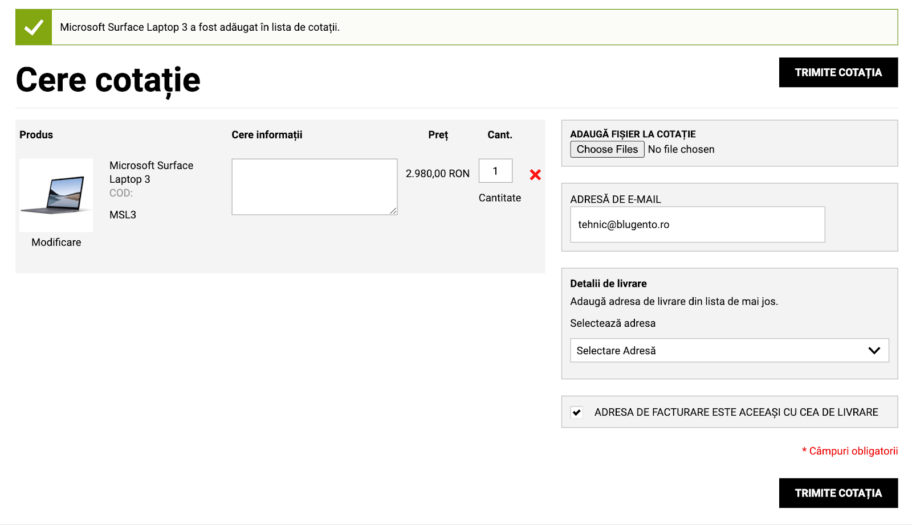
Task: Click the top TRIMITE COTAȚIA button
Action: pos(838,72)
